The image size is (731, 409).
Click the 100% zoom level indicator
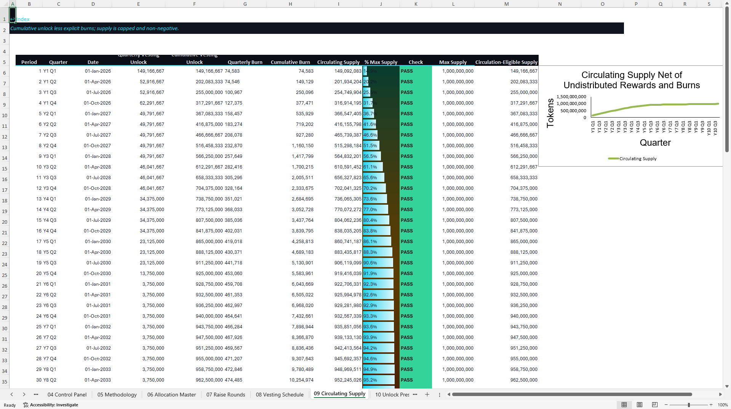[723, 405]
